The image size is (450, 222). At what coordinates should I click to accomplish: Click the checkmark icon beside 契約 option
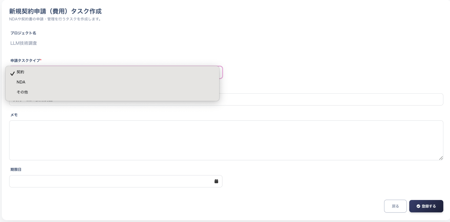(13, 74)
